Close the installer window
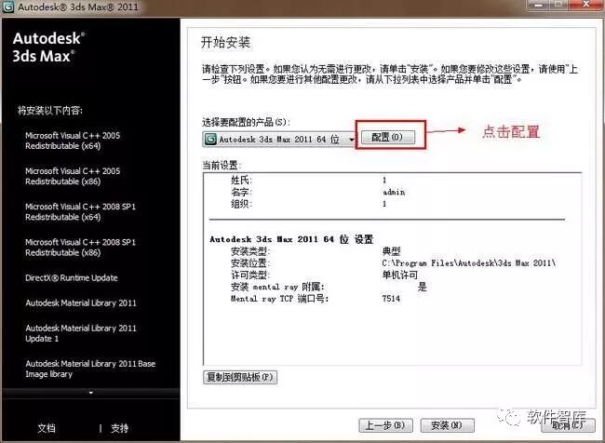 [586, 5]
